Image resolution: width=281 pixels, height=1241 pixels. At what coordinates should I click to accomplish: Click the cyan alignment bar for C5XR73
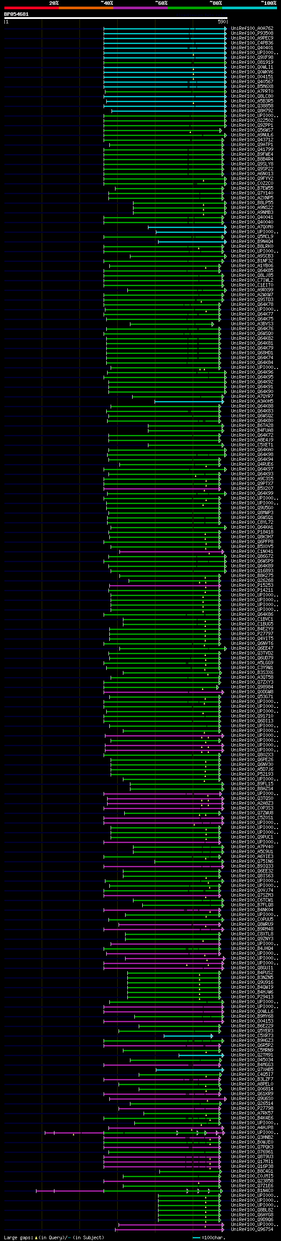coord(189,1036)
